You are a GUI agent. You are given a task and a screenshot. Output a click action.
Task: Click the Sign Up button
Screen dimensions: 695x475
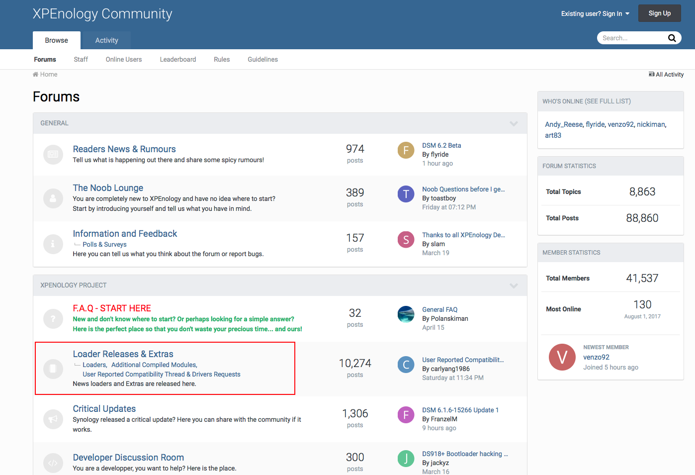point(660,13)
